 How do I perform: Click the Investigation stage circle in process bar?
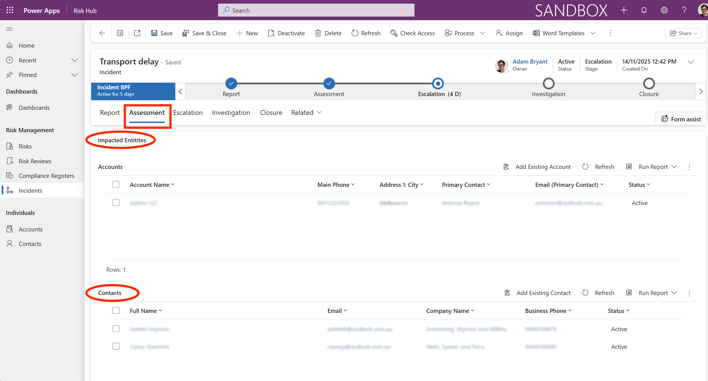[548, 83]
